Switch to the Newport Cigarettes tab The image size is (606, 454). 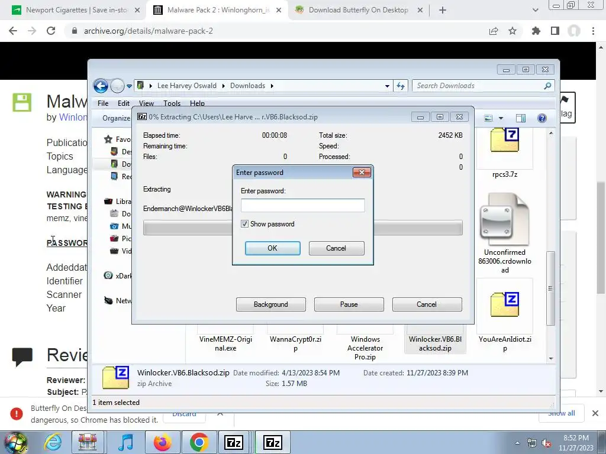click(75, 10)
